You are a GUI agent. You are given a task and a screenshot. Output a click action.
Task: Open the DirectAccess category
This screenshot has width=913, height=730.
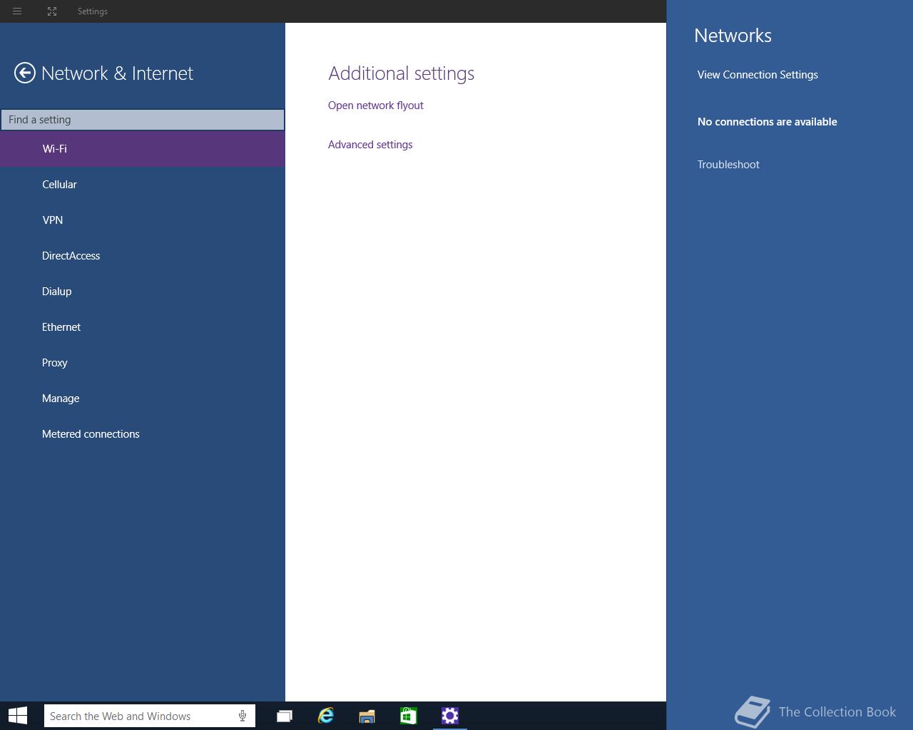click(143, 256)
